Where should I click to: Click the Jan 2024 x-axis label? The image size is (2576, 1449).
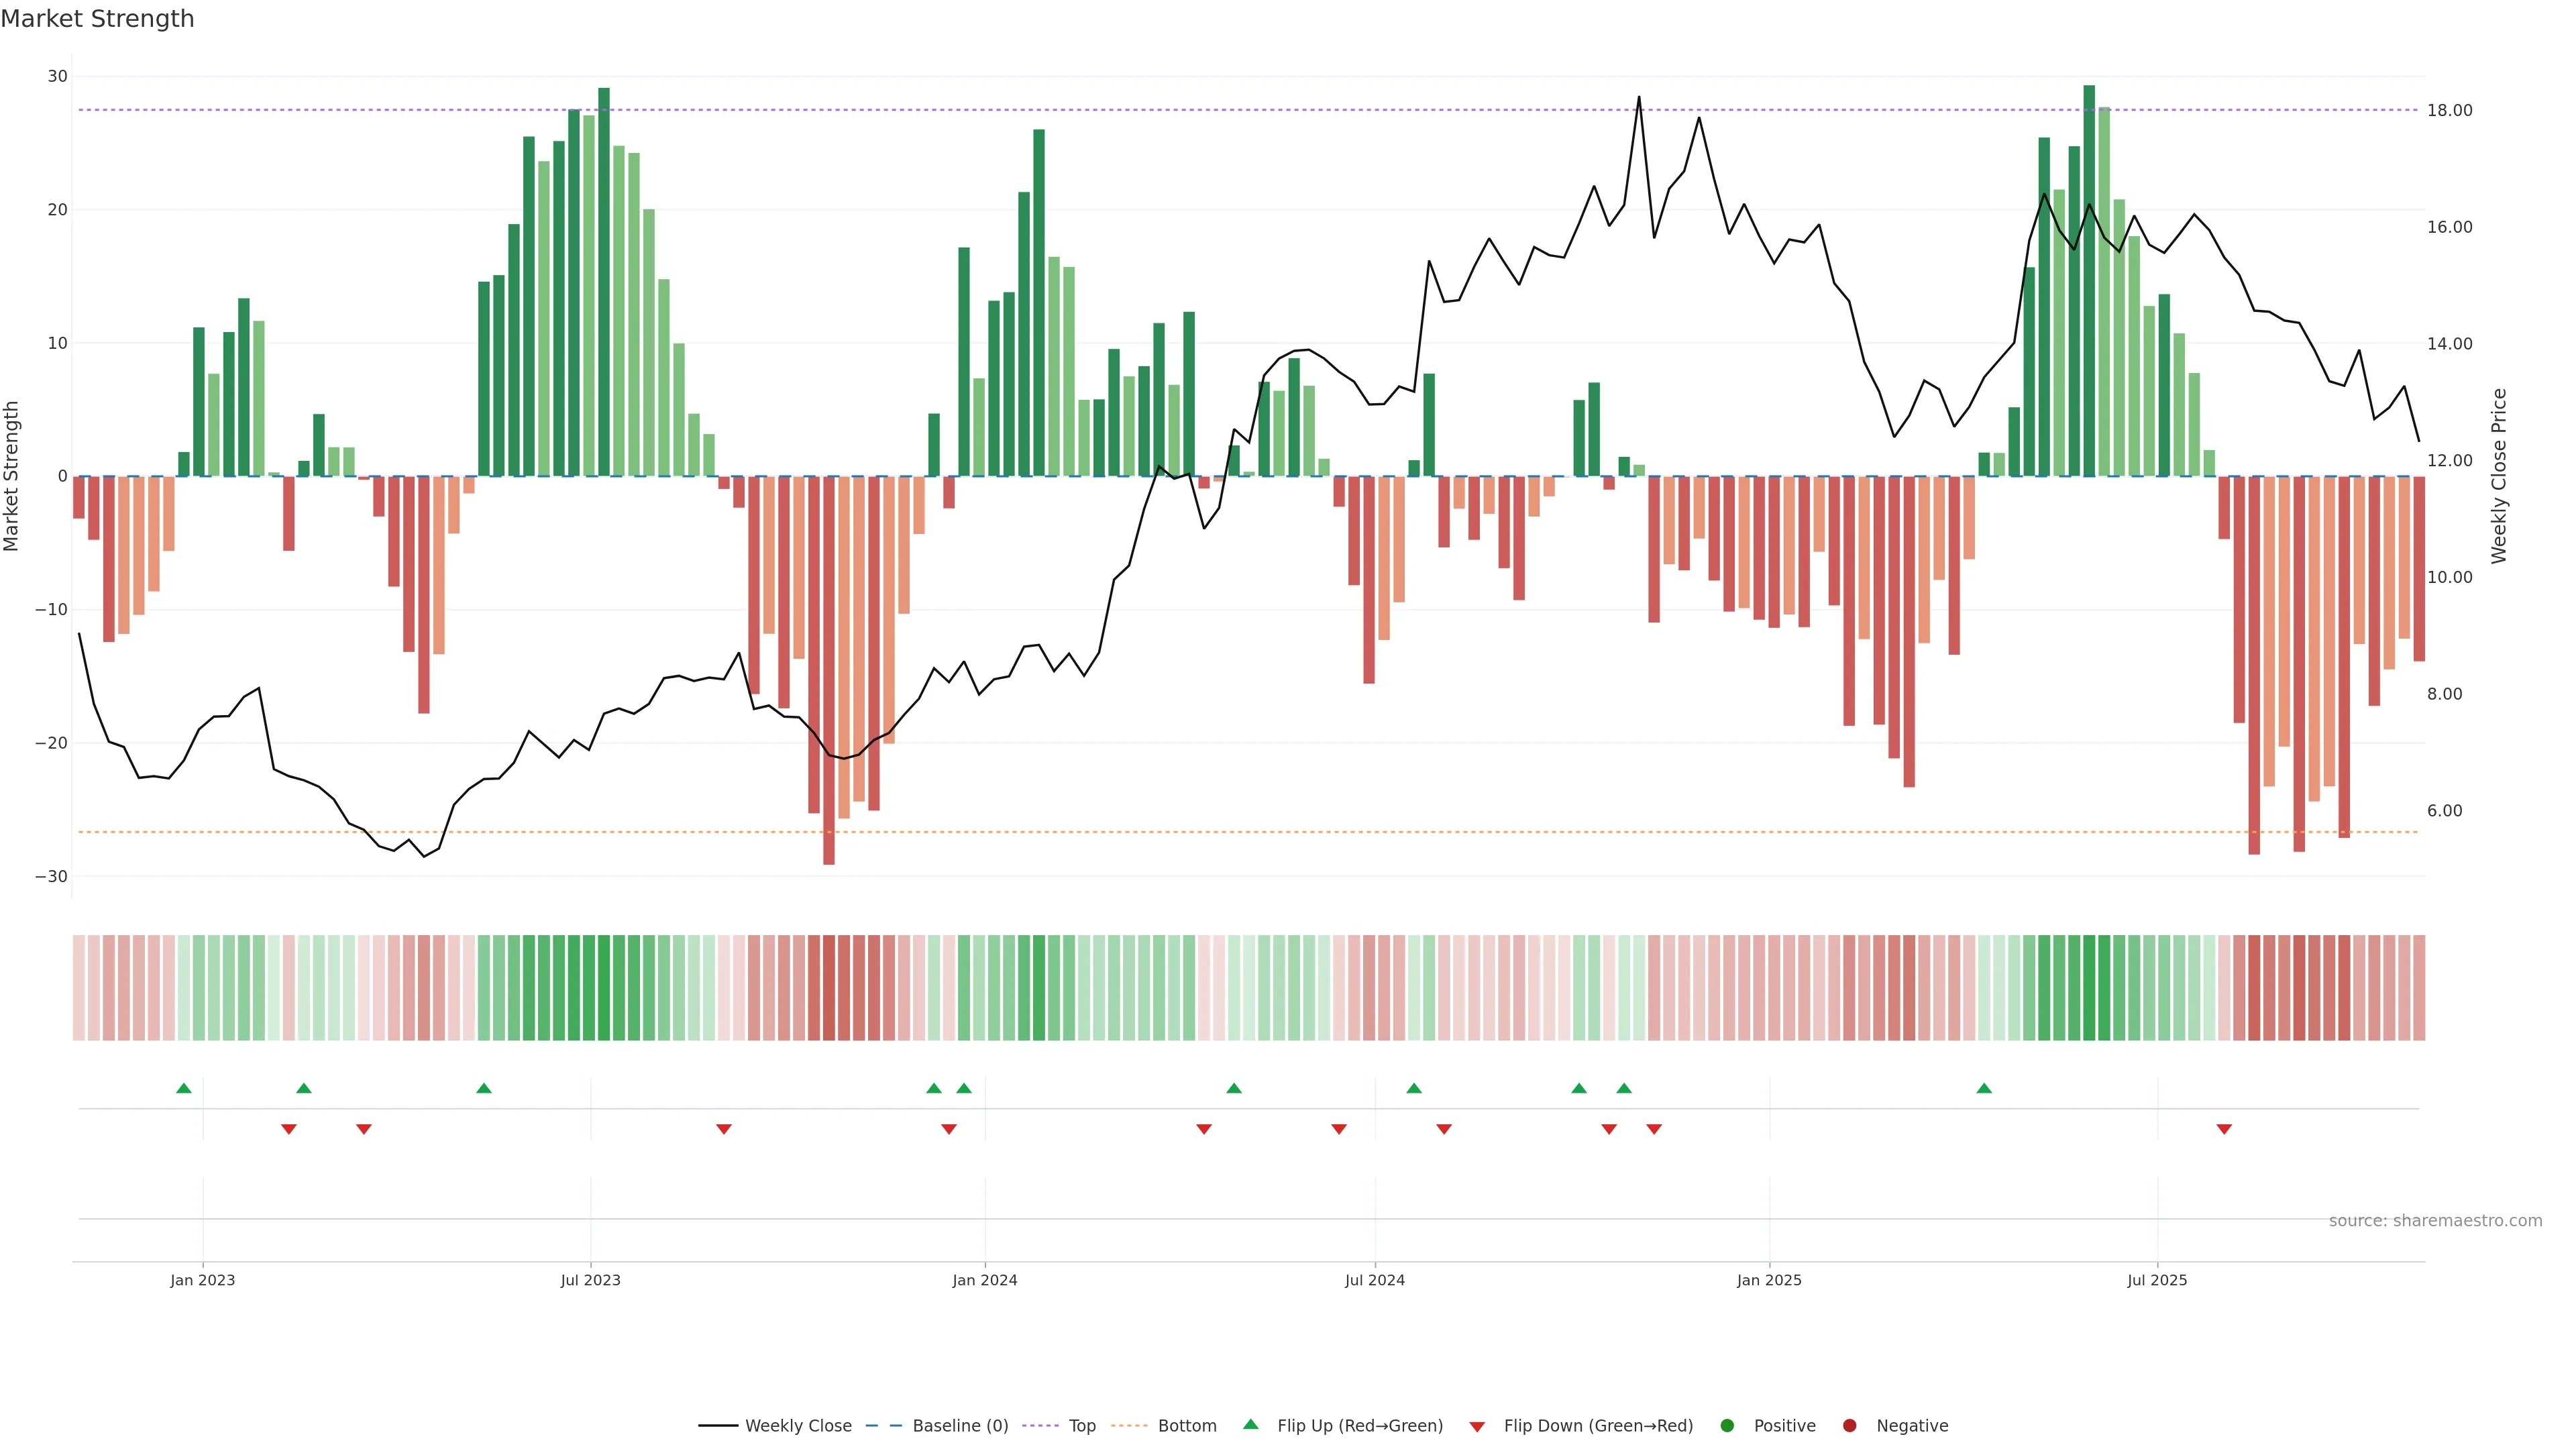point(985,1280)
